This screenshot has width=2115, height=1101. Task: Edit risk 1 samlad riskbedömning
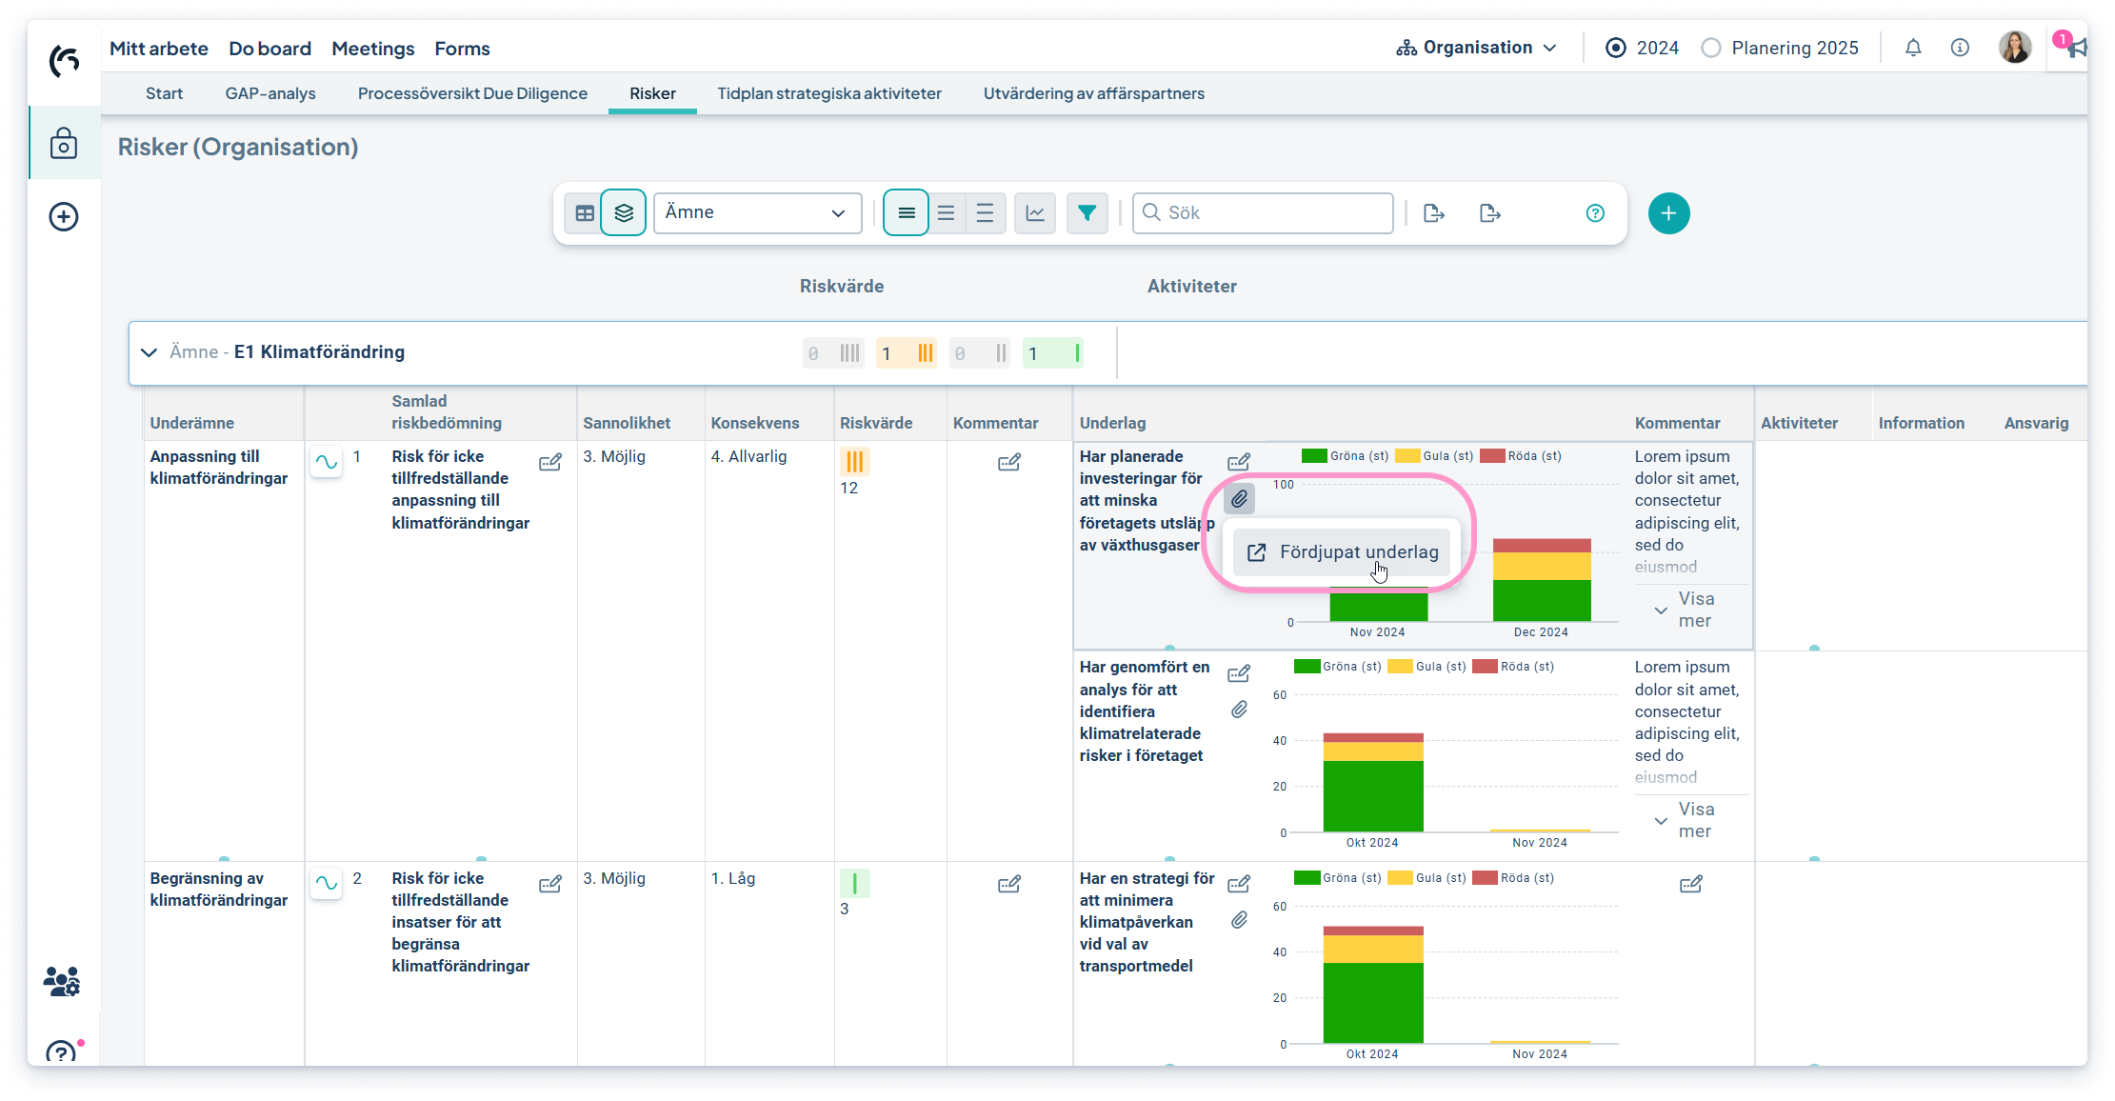pyautogui.click(x=550, y=463)
